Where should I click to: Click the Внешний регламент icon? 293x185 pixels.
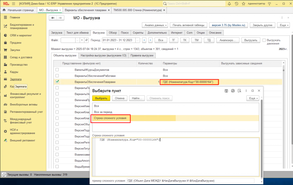point(5,141)
